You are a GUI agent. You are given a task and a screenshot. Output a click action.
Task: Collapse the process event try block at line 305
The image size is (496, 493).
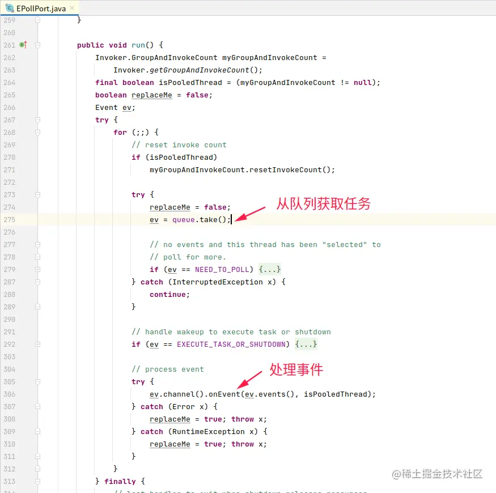click(x=37, y=382)
